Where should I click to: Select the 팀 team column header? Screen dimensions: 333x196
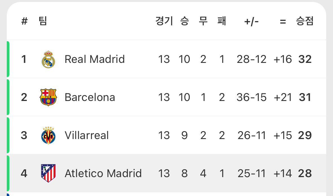click(43, 21)
